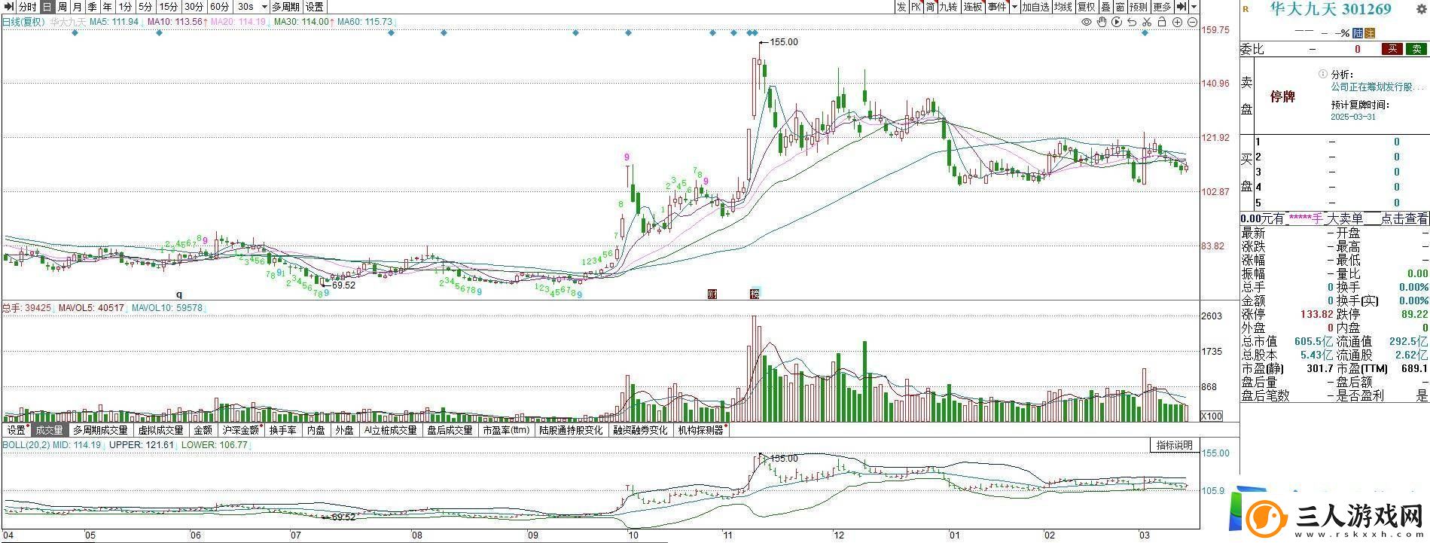Image resolution: width=1430 pixels, height=543 pixels.
Task: Open the dropdown arrow at toolbar end
Action: [x=1194, y=7]
